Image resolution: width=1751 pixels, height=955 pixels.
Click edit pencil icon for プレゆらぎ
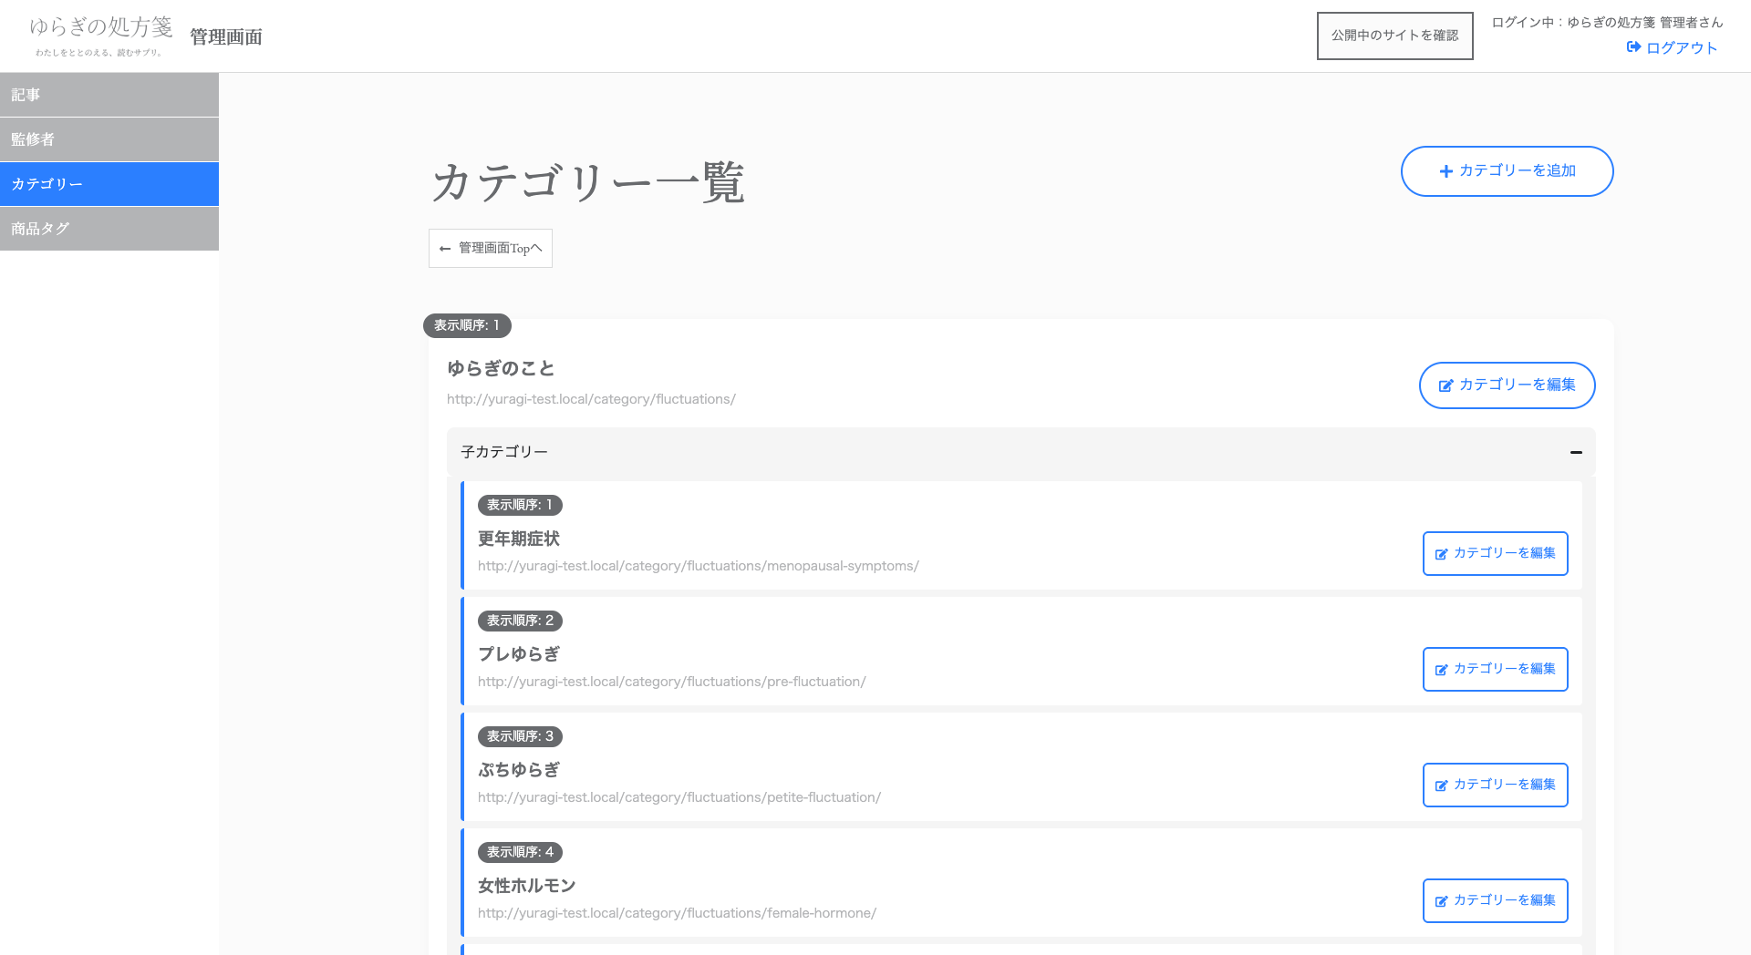click(1441, 670)
